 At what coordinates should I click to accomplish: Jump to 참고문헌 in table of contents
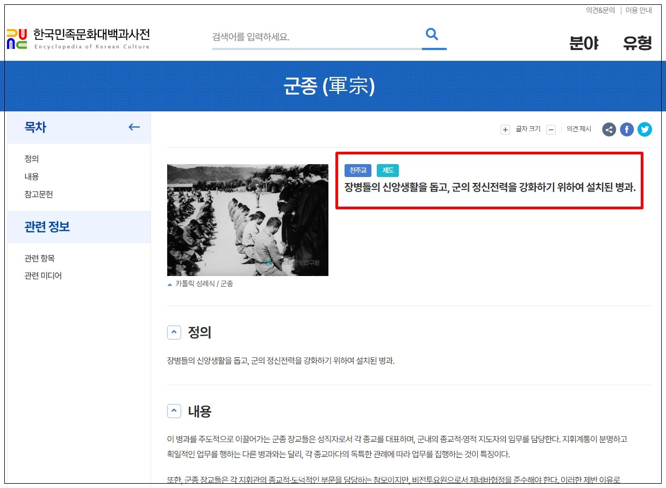click(39, 194)
